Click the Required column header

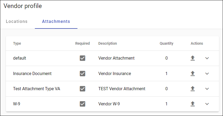[x=82, y=44]
